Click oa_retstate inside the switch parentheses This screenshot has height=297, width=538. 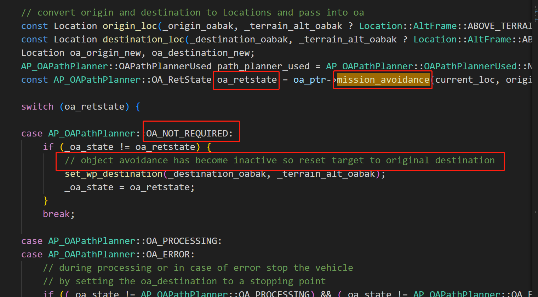click(x=95, y=107)
